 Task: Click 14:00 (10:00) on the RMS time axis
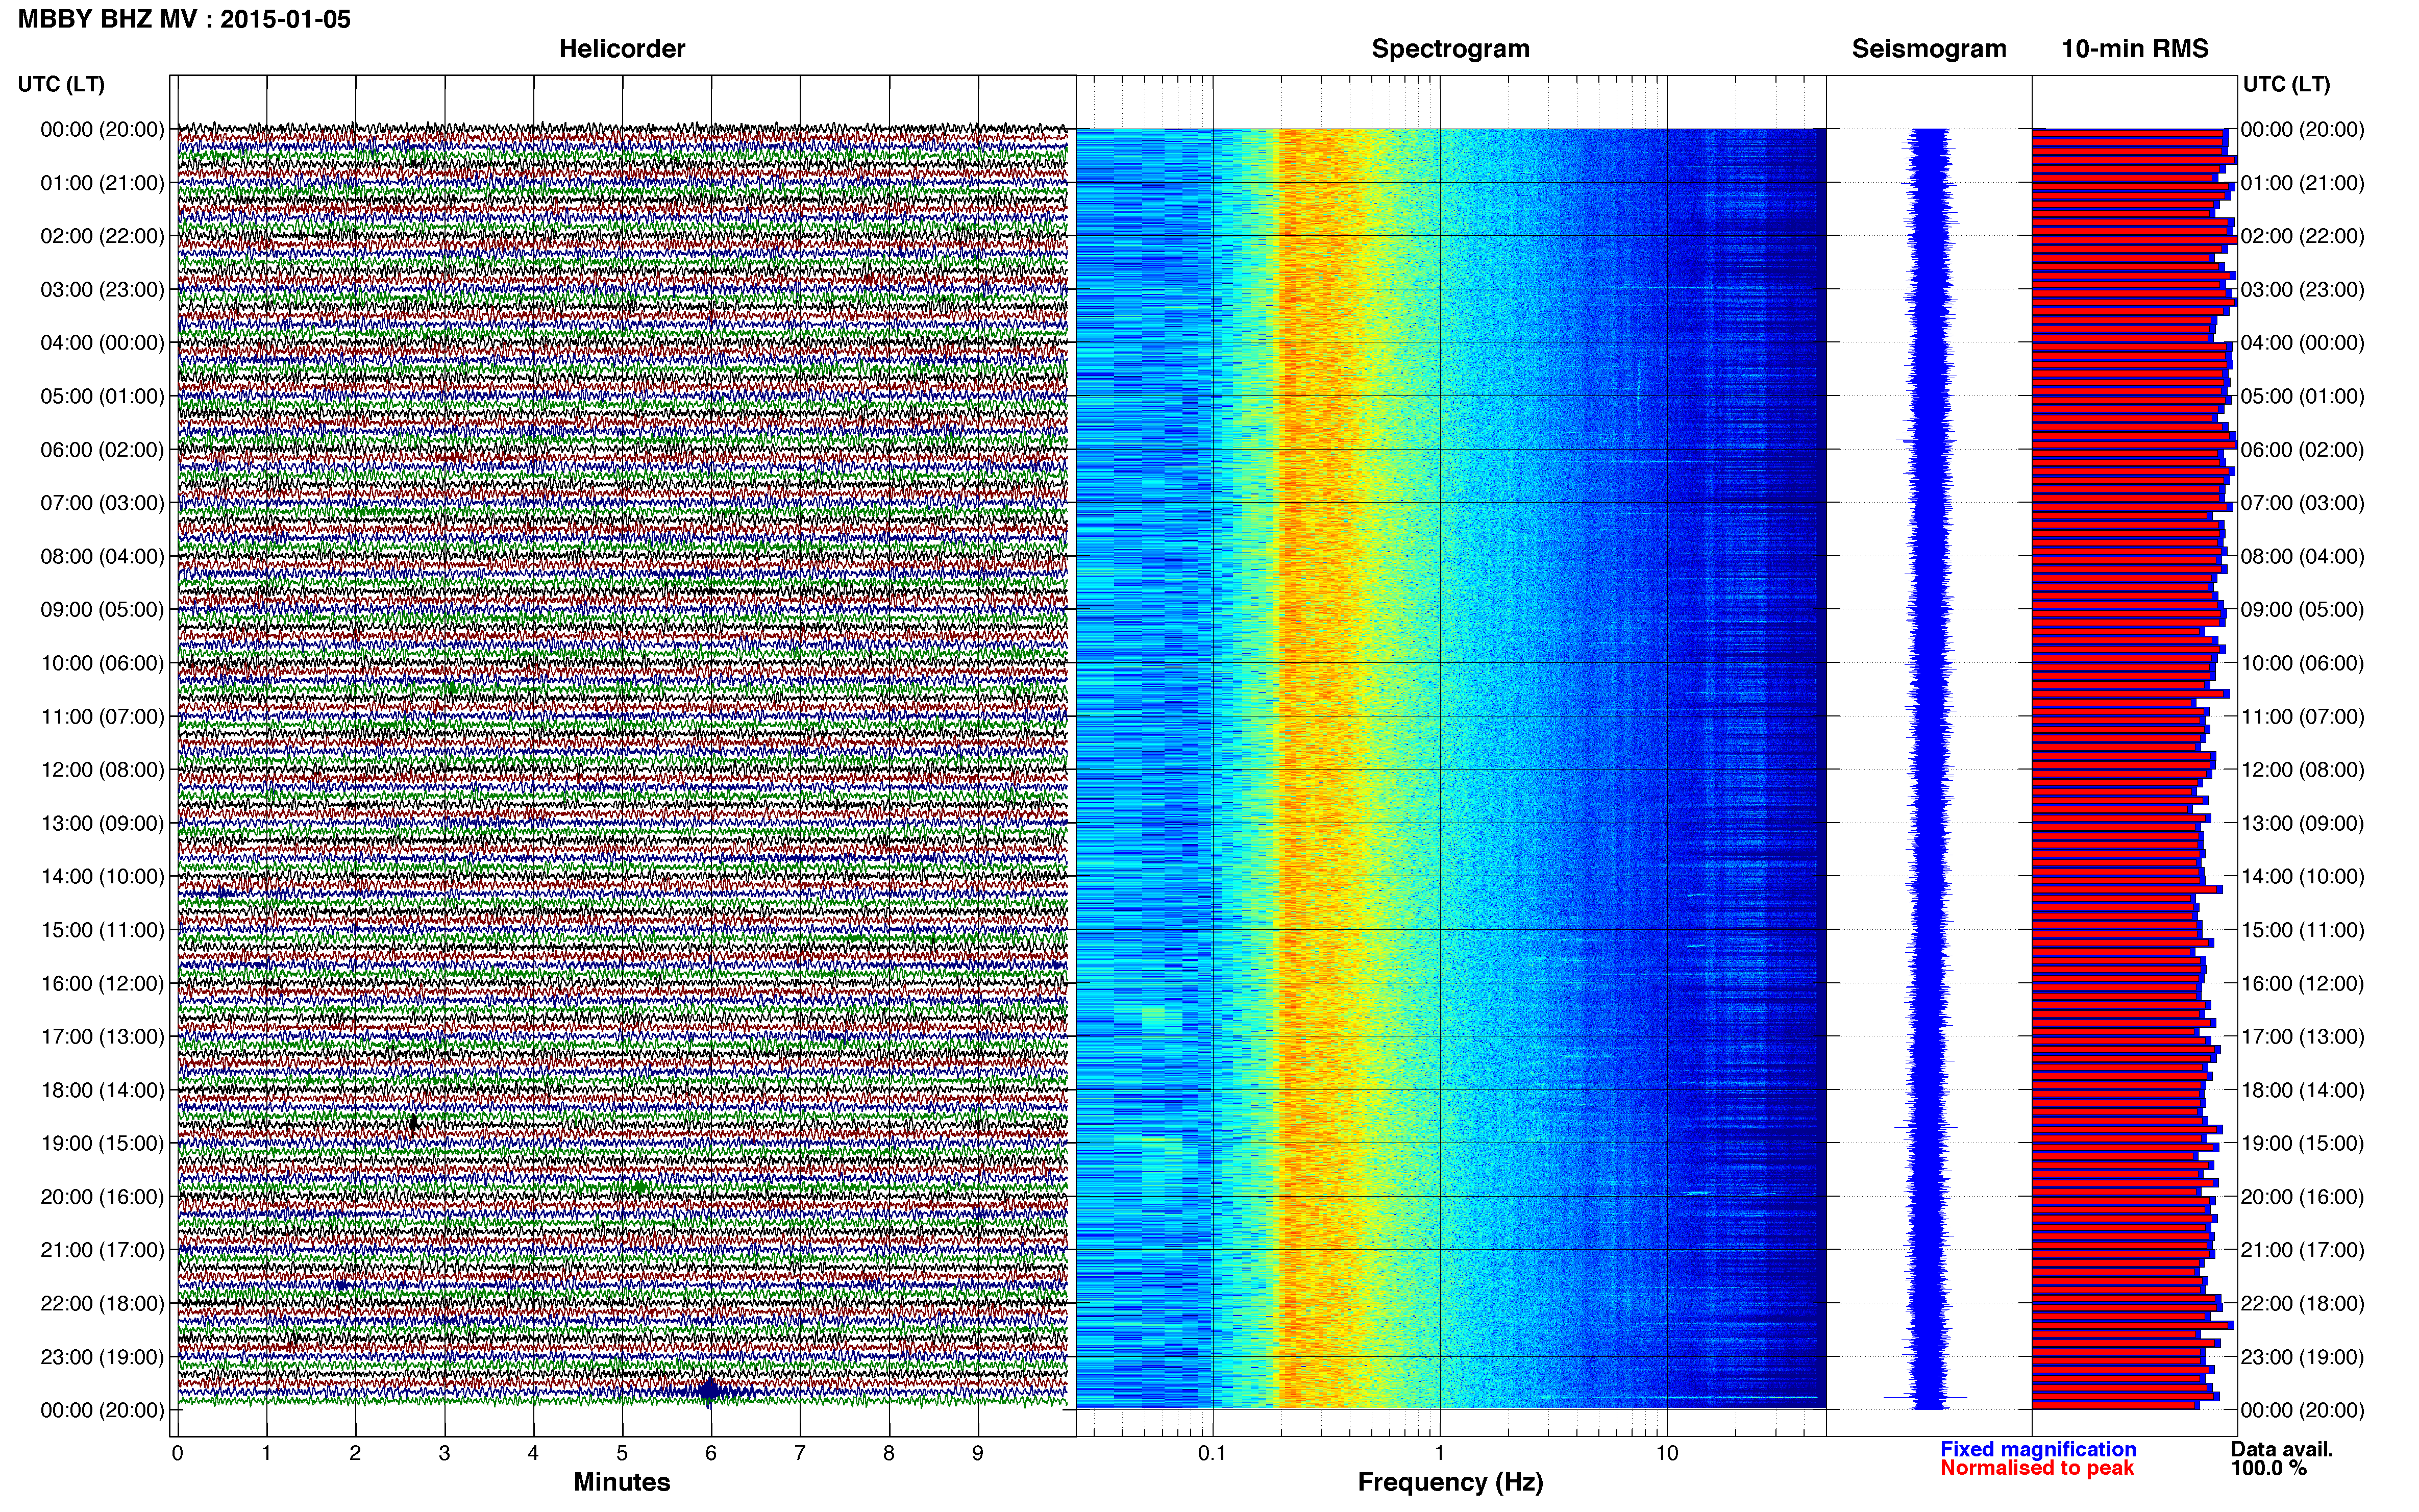[2303, 877]
